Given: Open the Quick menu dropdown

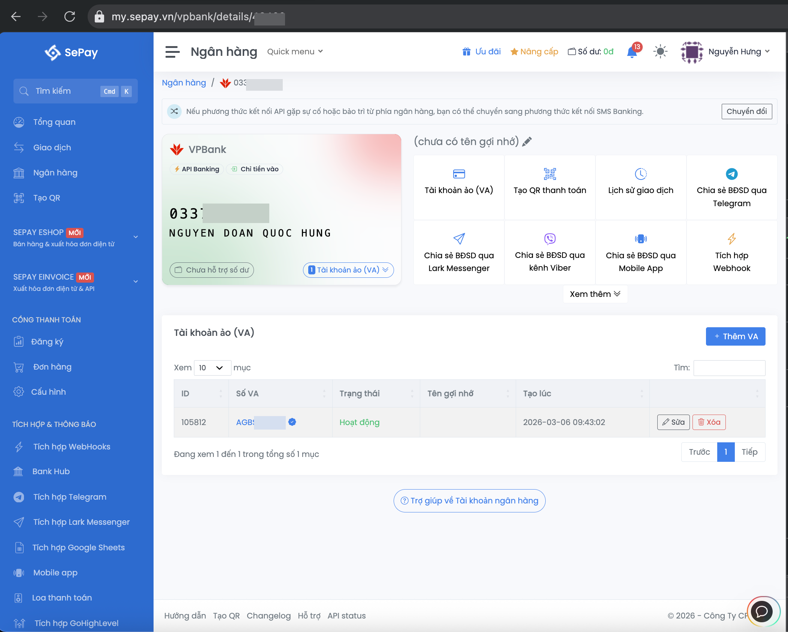Looking at the screenshot, I should pos(295,52).
